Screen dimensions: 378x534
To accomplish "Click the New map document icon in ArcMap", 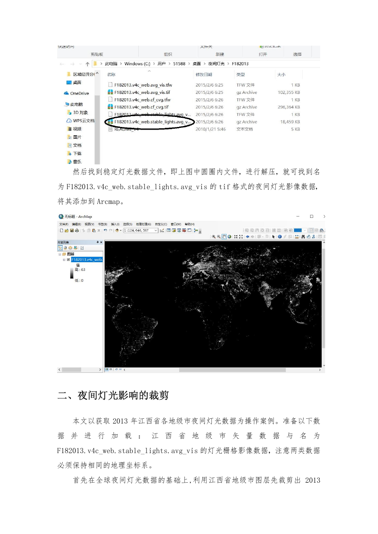I will click(x=61, y=230).
